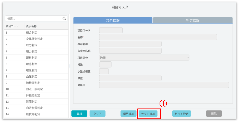
Task: Select the 視力判定 row
Action: [36, 51]
